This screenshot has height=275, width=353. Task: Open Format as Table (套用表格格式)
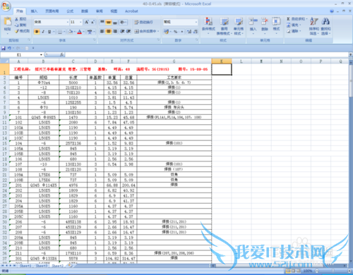(x=225, y=26)
